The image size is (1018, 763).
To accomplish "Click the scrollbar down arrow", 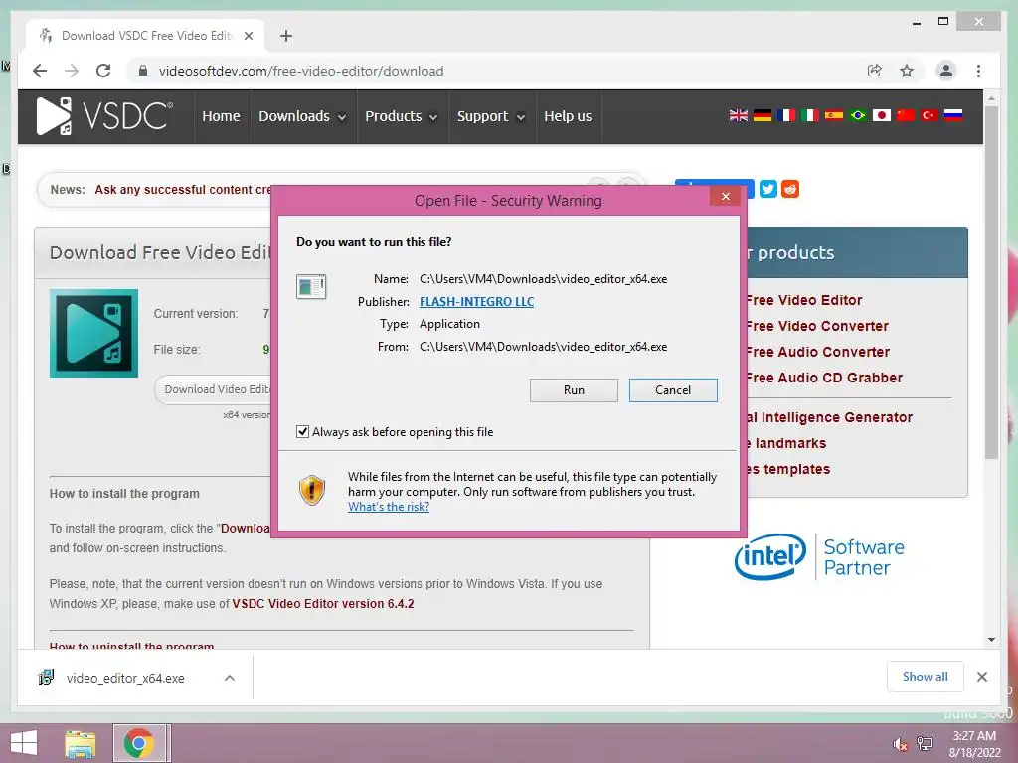I will pos(991,640).
